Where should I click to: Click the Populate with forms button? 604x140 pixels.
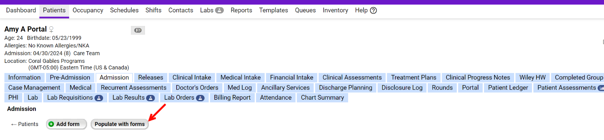point(120,124)
